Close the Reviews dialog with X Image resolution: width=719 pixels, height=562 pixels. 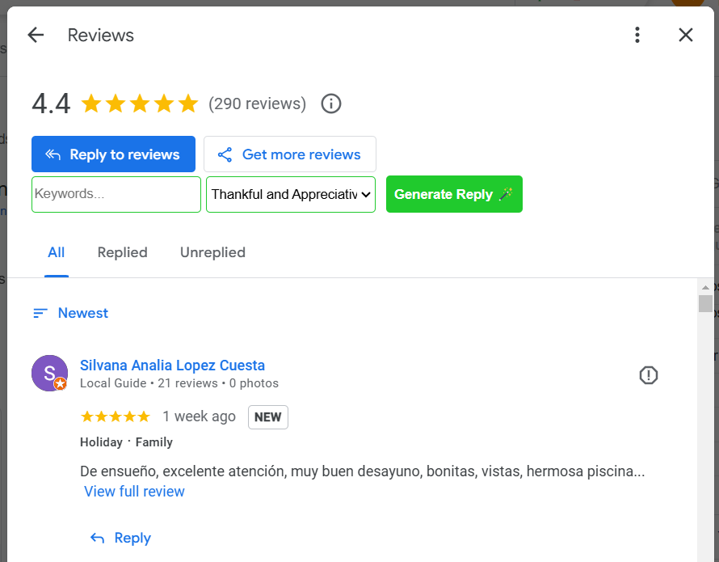tap(686, 35)
